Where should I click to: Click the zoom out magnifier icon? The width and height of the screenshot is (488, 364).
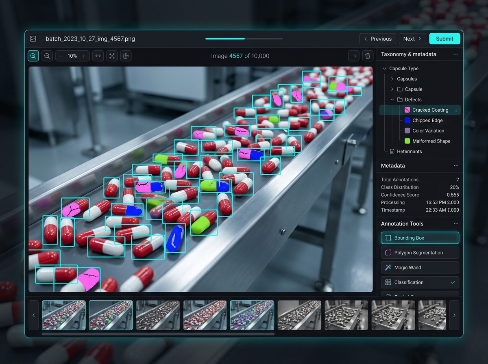(x=47, y=56)
